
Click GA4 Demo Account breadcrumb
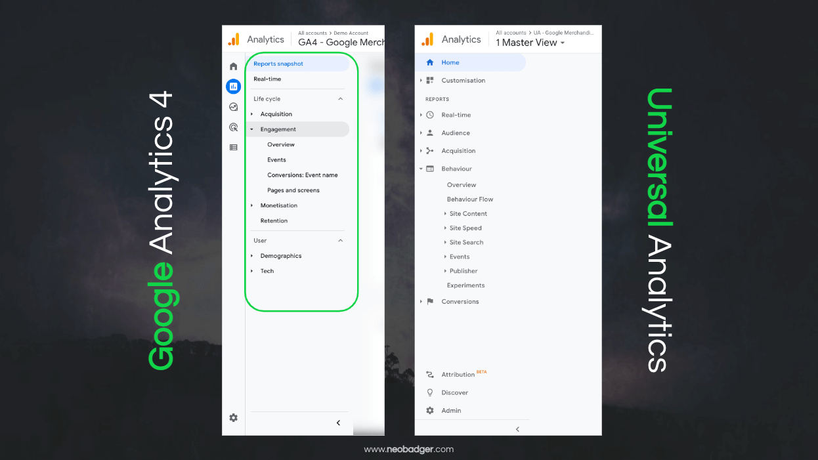coord(351,33)
